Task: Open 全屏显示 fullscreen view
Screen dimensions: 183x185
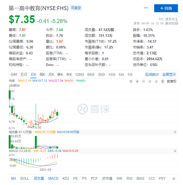Action: click(x=169, y=74)
